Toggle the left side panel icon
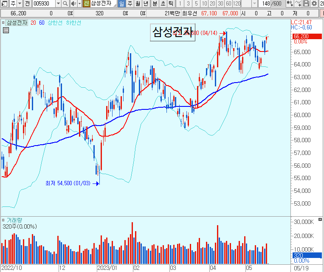This screenshot has height=272, width=324. [4, 3]
